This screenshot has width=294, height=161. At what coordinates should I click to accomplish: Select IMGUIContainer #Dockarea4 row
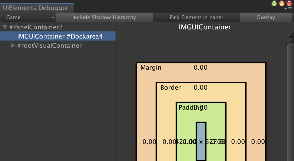(58, 36)
